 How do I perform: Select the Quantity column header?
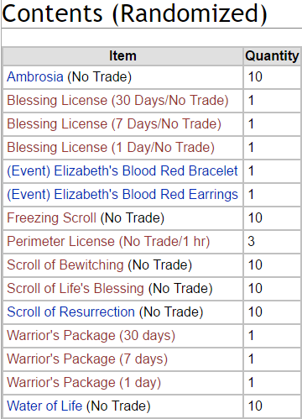click(x=272, y=56)
